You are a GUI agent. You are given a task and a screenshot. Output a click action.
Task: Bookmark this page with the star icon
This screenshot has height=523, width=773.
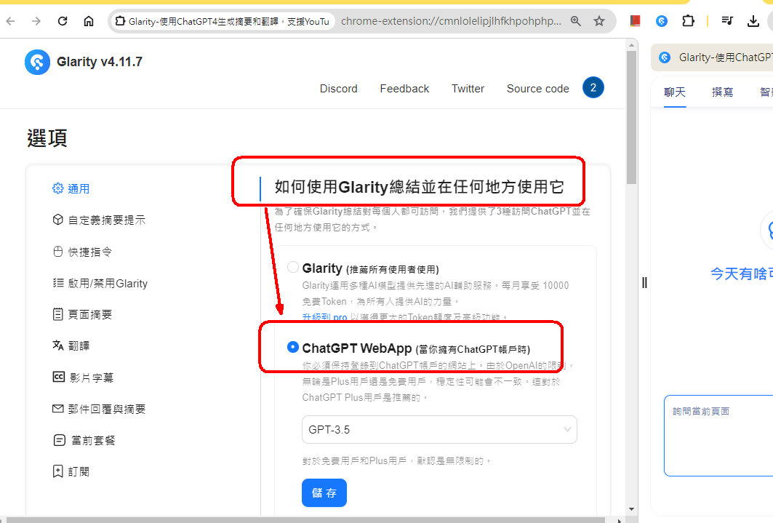pyautogui.click(x=599, y=21)
